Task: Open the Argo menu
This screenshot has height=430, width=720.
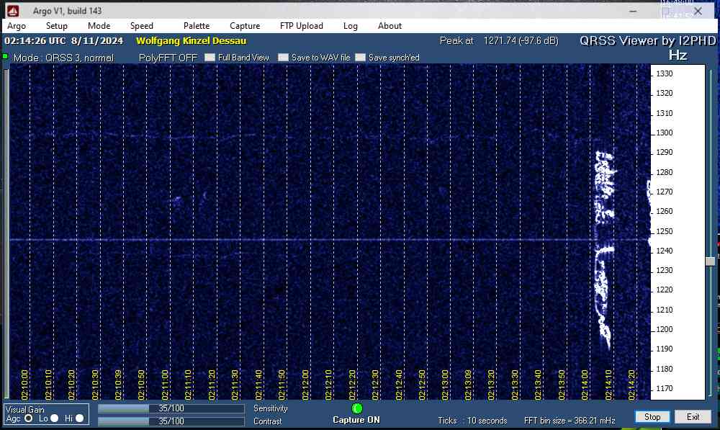Action: pyautogui.click(x=17, y=26)
